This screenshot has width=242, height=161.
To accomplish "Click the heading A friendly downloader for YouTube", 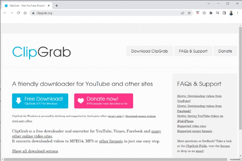I will 82,84.
